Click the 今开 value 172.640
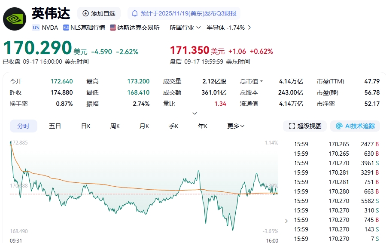The height and width of the screenshot is (243, 386). pos(61,81)
